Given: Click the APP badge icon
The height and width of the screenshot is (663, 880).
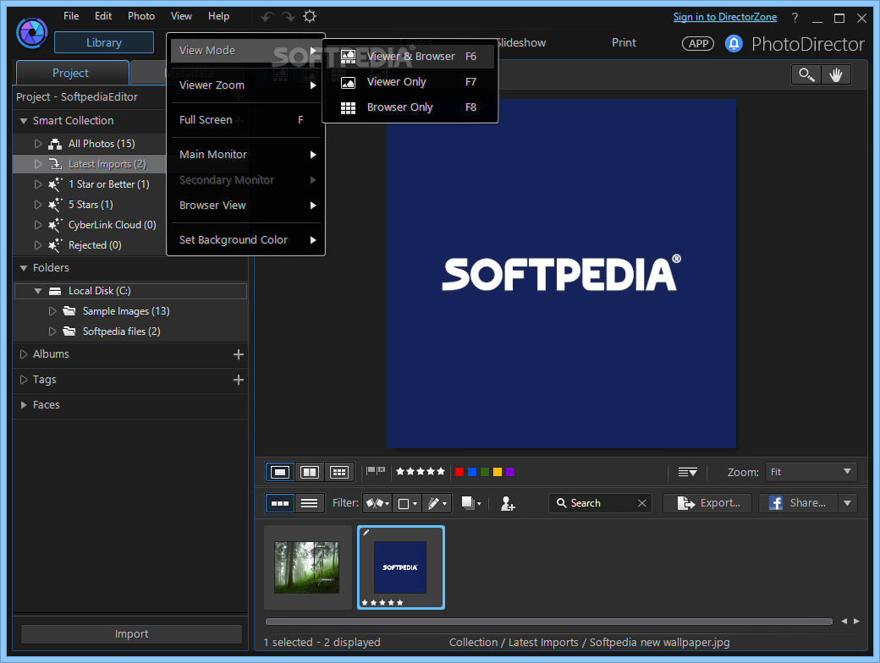Looking at the screenshot, I should (x=698, y=44).
